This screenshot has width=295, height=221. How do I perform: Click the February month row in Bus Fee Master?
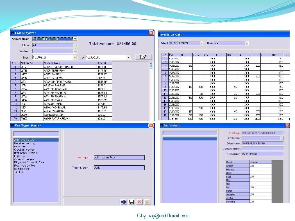point(248,169)
